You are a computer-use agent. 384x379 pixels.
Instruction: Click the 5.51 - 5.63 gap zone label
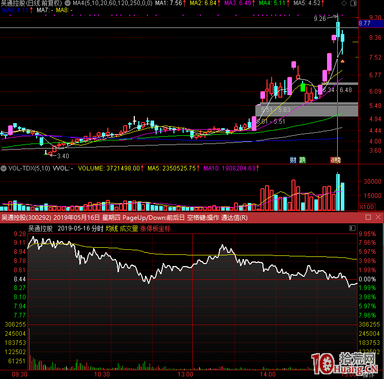[x=276, y=110]
